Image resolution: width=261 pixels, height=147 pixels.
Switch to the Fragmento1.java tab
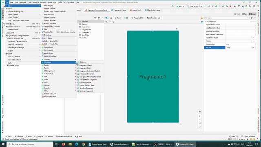pos(119,10)
